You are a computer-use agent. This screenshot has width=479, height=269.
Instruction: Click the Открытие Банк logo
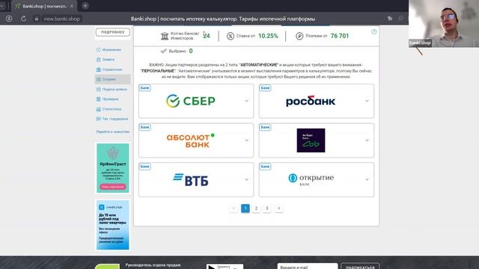311,179
